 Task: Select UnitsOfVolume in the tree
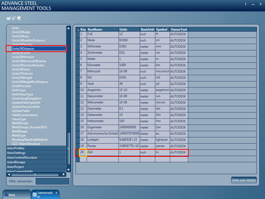(x=22, y=74)
